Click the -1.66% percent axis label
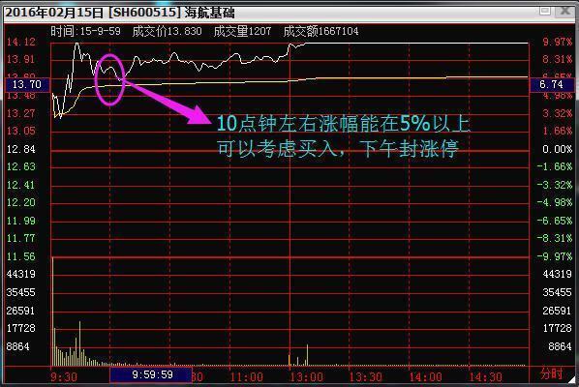 click(x=555, y=166)
